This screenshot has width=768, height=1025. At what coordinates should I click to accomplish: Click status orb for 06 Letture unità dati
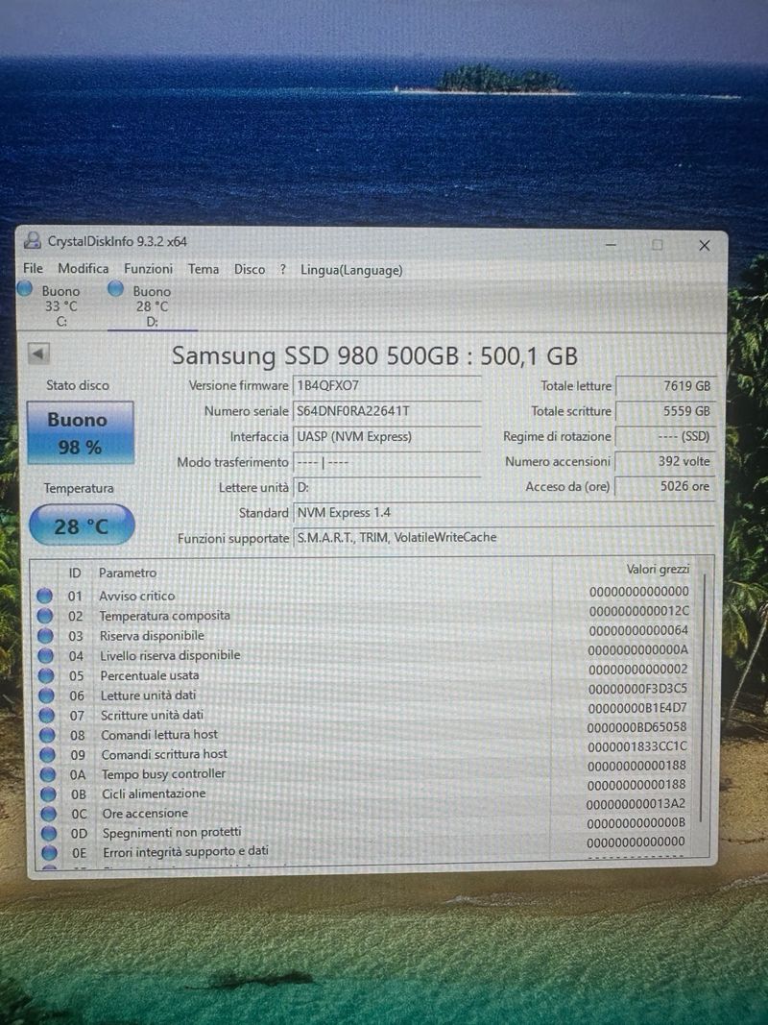tap(46, 696)
